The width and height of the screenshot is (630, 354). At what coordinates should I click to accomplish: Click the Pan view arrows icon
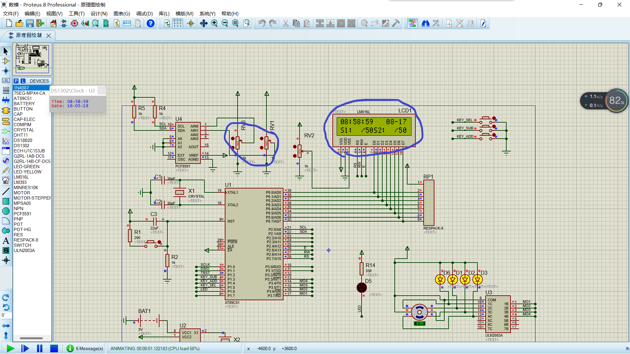tap(203, 23)
